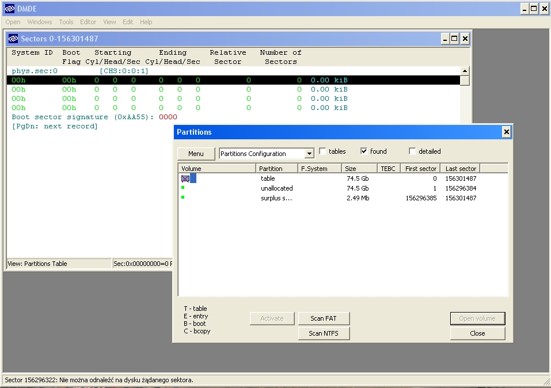
Task: Click the Size column header
Action: click(x=359, y=169)
